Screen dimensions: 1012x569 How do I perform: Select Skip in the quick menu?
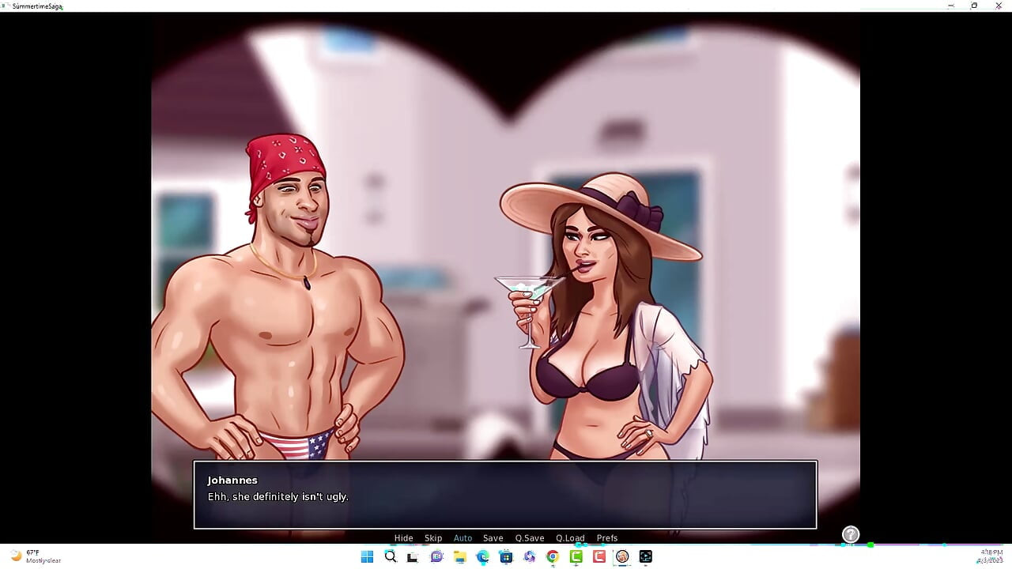[433, 538]
